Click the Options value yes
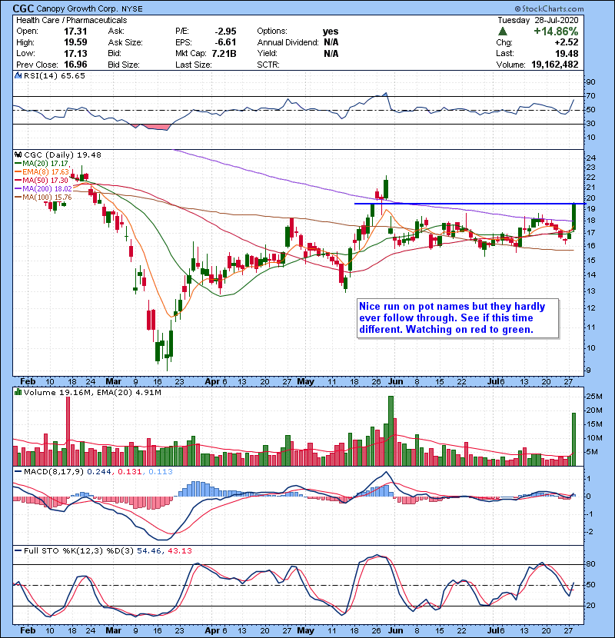Viewport: 615px width, 638px height. click(x=331, y=31)
